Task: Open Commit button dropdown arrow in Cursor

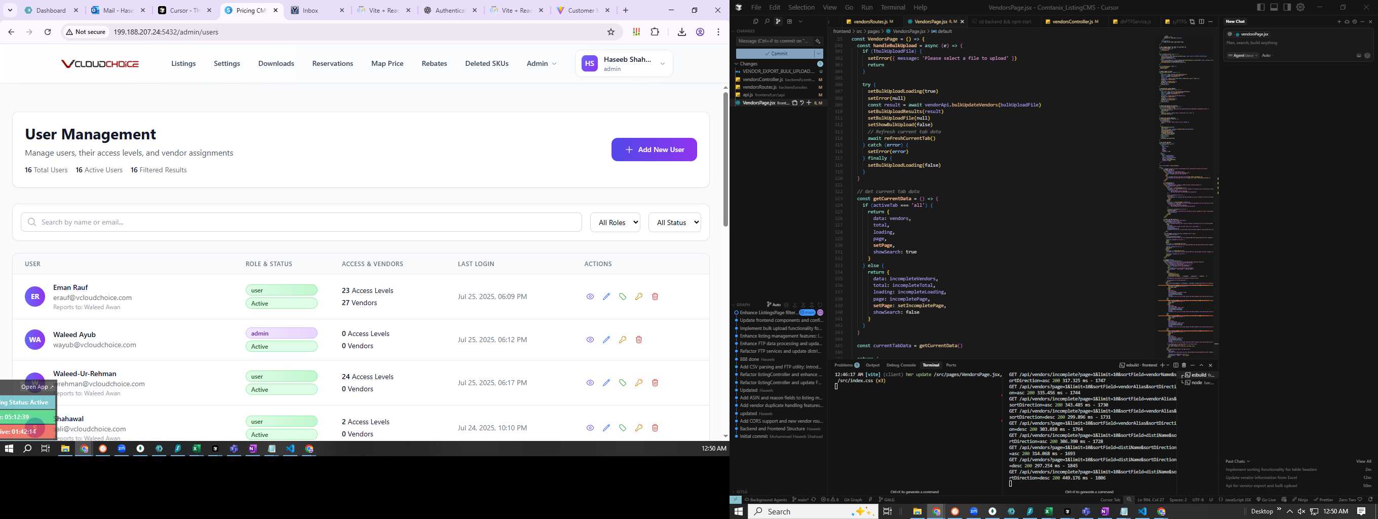Action: click(819, 54)
